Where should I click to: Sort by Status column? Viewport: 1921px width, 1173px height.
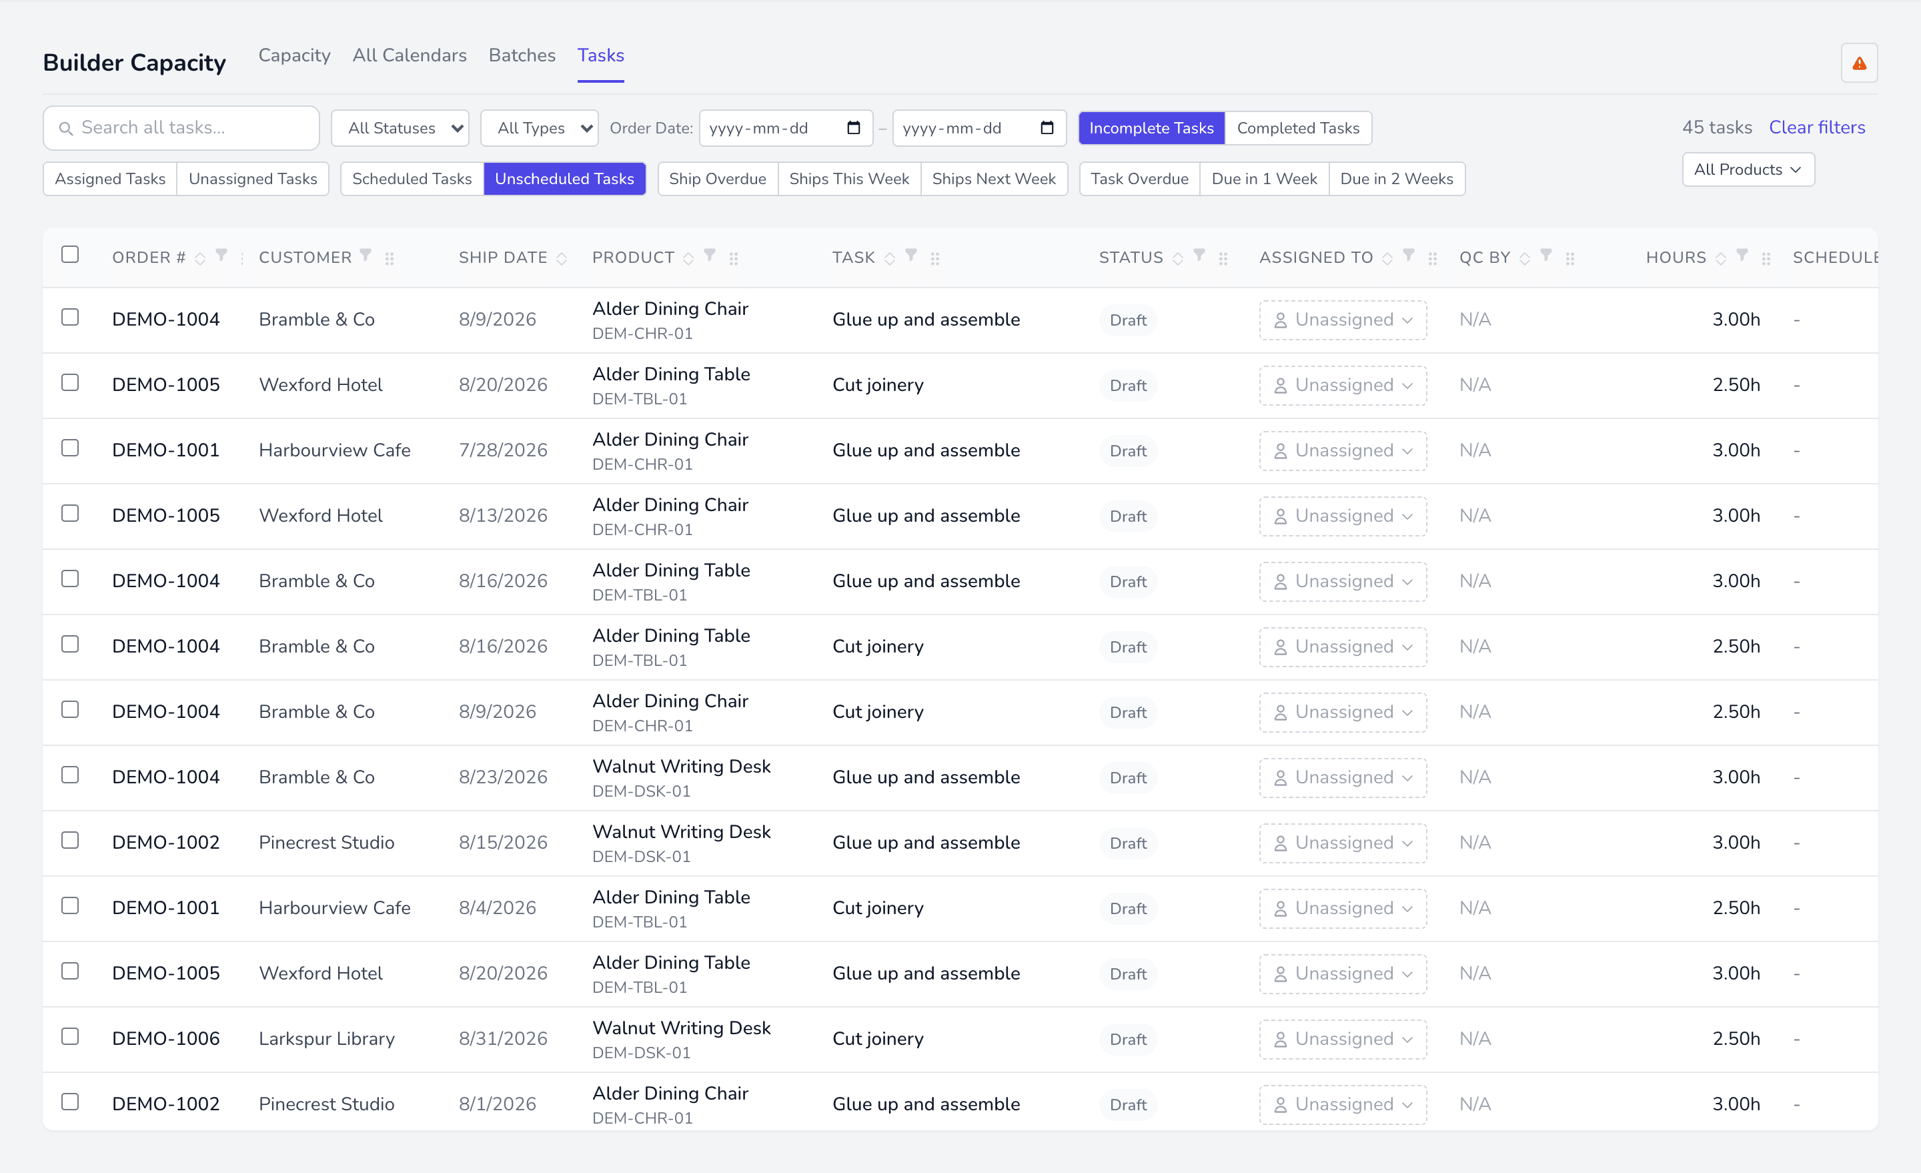[1177, 258]
